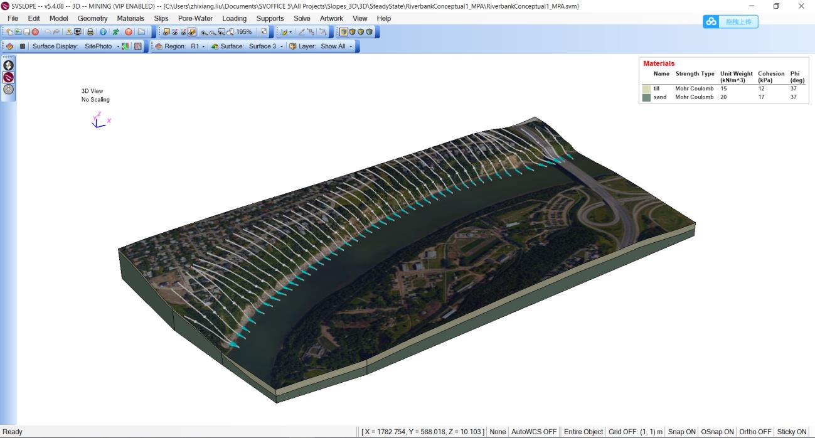Screen dimensions: 815x438
Task: Select the 3D cube view icon
Action: click(x=344, y=32)
